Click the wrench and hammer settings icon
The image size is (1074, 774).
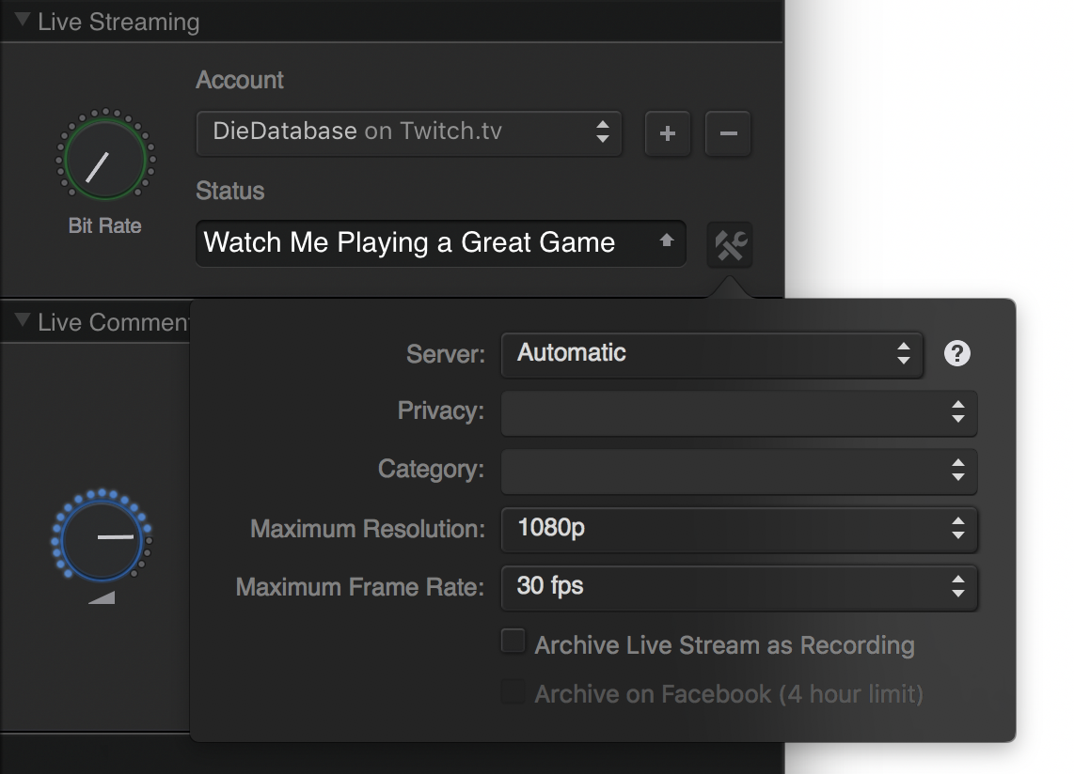click(x=730, y=244)
